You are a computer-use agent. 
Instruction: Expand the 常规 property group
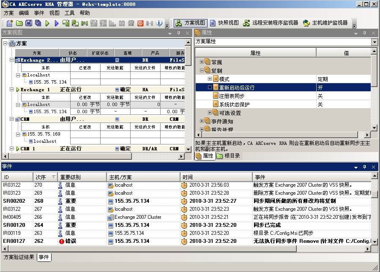202,62
